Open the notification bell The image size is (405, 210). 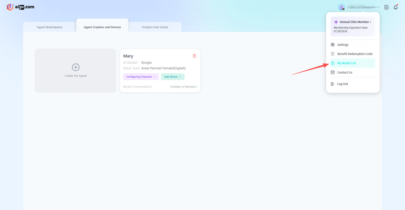click(396, 7)
